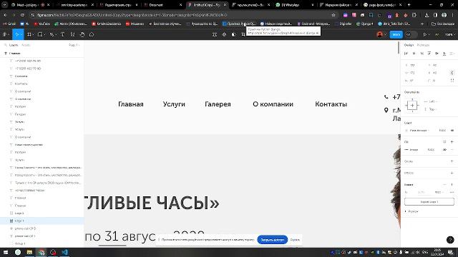Switch to the Assets tab
This screenshot has height=257, width=458.
pos(26,45)
